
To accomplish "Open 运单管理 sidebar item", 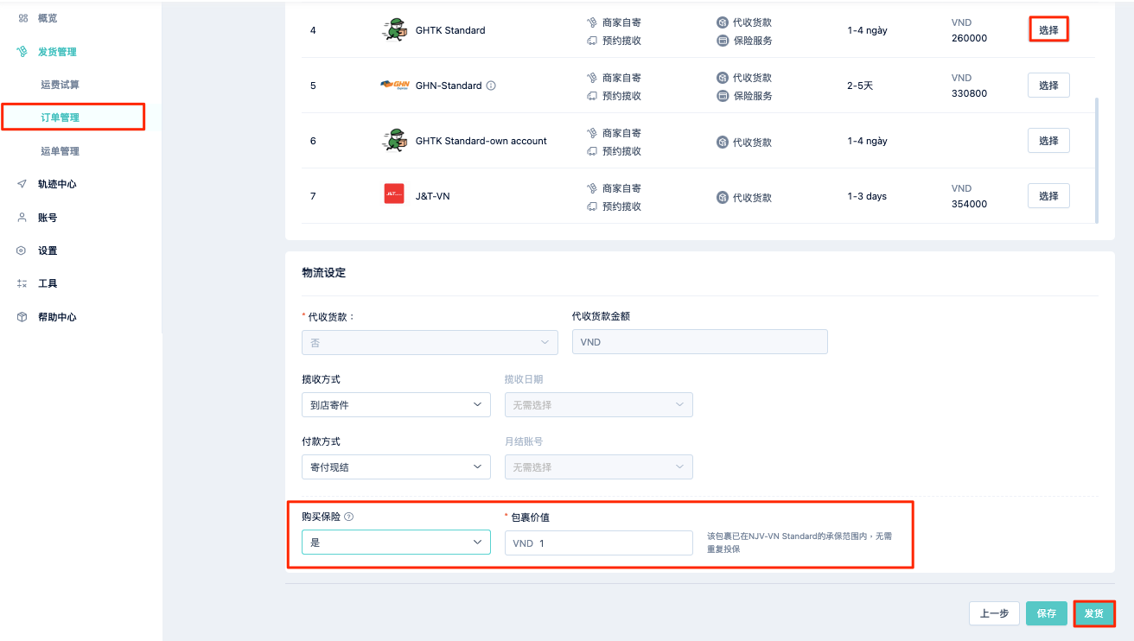I will 61,151.
